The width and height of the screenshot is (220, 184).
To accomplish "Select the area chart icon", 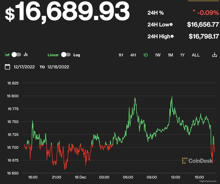I will coord(7,54).
